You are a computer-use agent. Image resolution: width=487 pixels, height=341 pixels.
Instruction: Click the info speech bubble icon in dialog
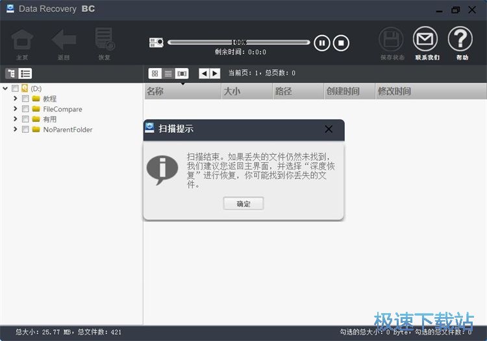(162, 170)
